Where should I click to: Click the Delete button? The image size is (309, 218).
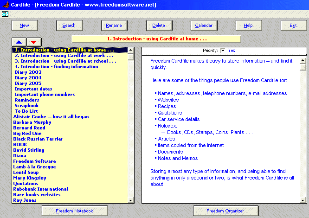[159, 26]
